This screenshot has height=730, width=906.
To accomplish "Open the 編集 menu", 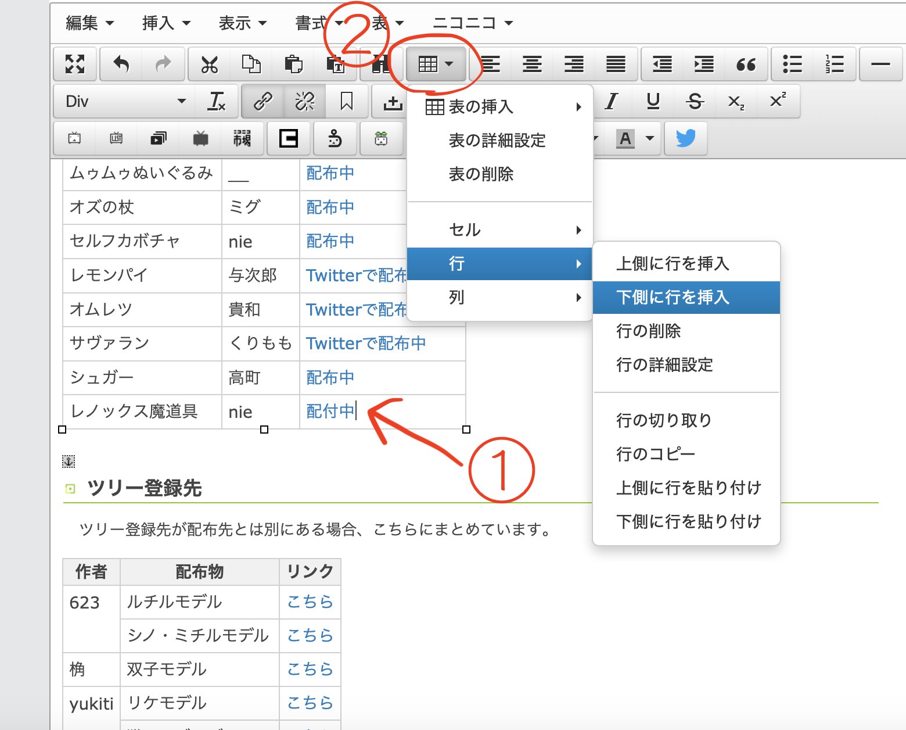I will (x=89, y=23).
